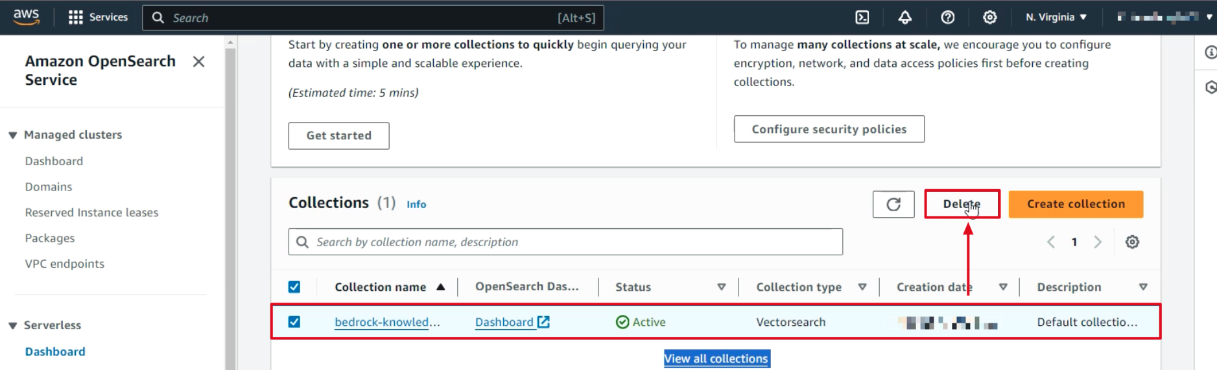The image size is (1217, 370).
Task: Open AWS CloudShell terminal icon
Action: (862, 17)
